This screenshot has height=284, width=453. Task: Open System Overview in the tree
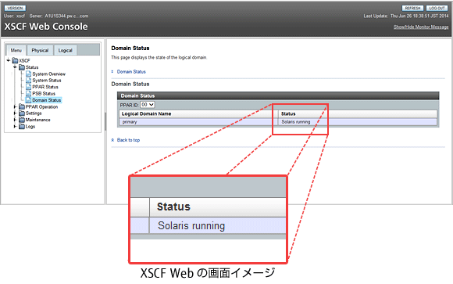[x=49, y=74]
